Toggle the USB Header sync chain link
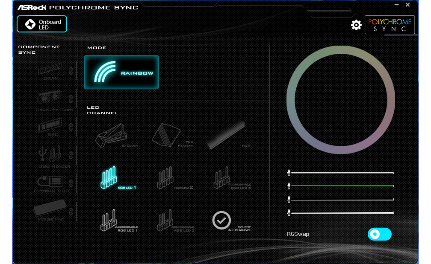 tap(71, 155)
